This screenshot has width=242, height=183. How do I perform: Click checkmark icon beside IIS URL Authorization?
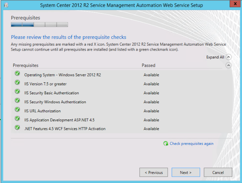(x=17, y=110)
